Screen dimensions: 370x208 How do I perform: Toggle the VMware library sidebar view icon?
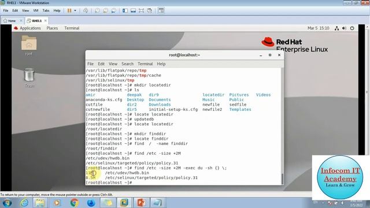coord(125,10)
